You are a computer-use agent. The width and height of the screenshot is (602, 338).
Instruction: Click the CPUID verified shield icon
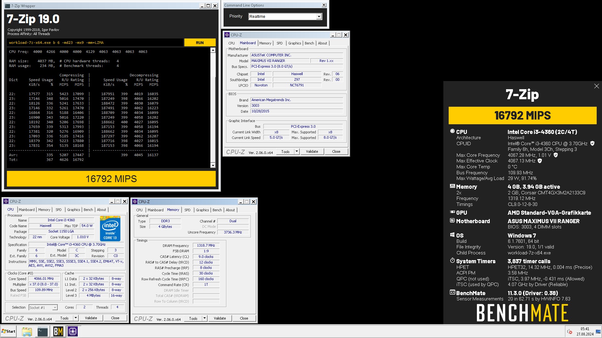(x=592, y=143)
